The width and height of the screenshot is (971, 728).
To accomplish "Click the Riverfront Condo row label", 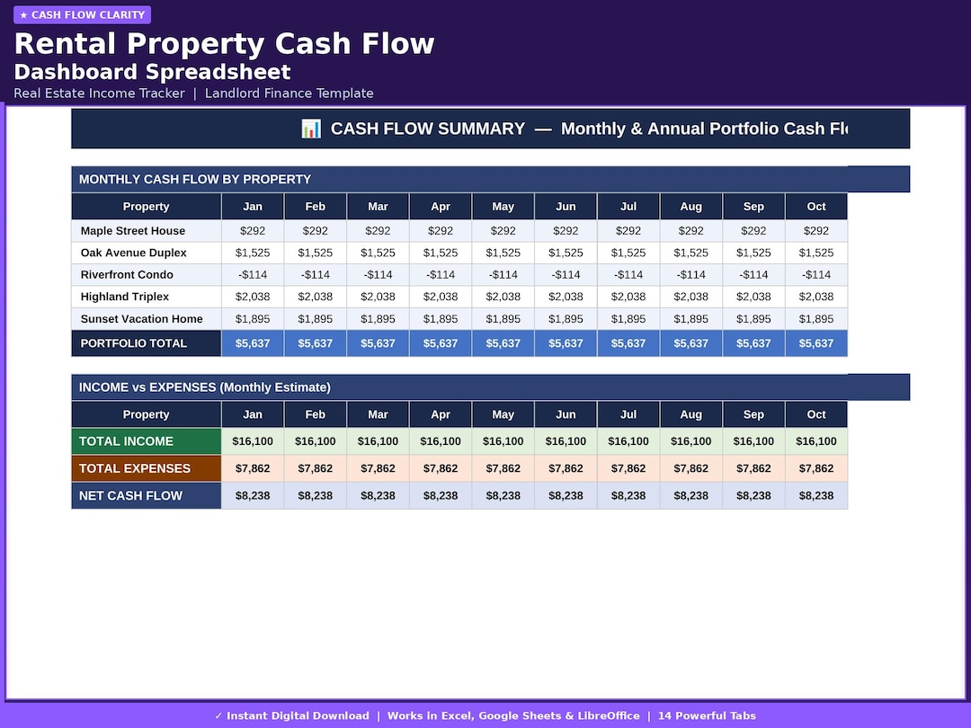I will [147, 275].
